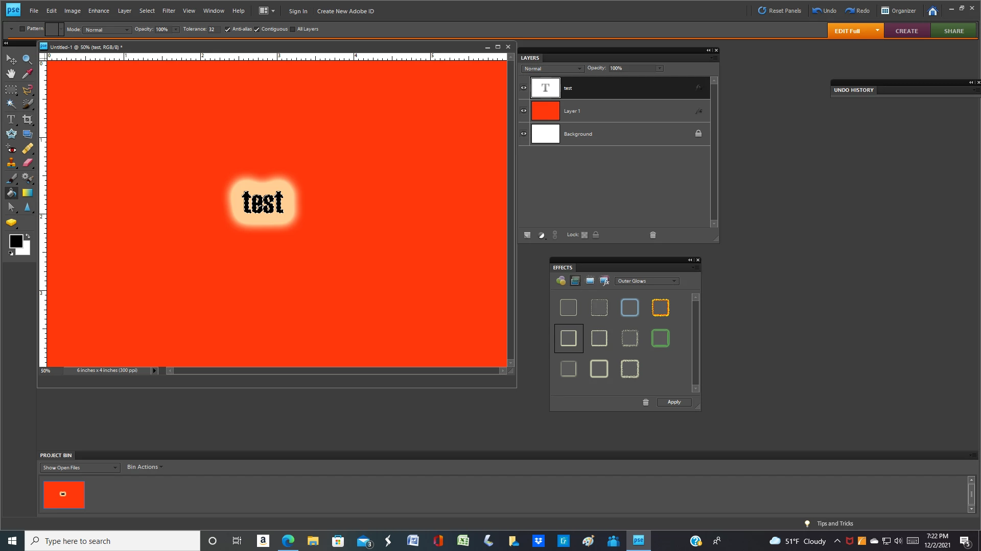Click the black foreground color swatch
Screen dimensions: 981x551
[x=15, y=241]
